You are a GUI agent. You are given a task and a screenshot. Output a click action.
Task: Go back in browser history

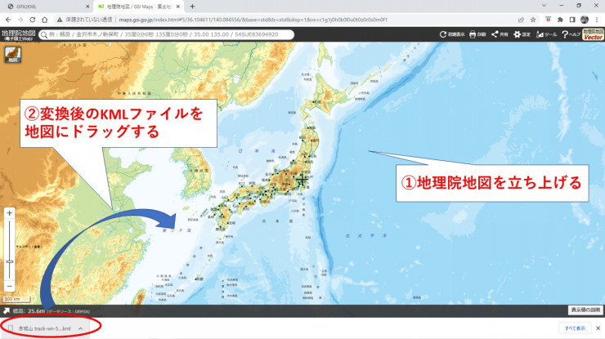pyautogui.click(x=8, y=20)
